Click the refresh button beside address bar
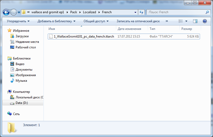This screenshot has width=213, height=137. click(141, 12)
